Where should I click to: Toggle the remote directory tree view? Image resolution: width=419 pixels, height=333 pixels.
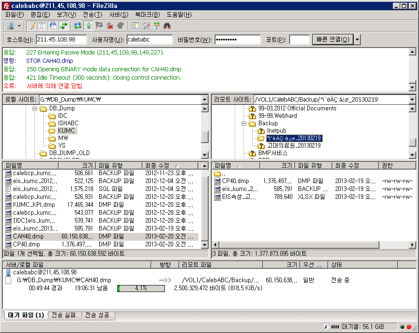(54, 26)
